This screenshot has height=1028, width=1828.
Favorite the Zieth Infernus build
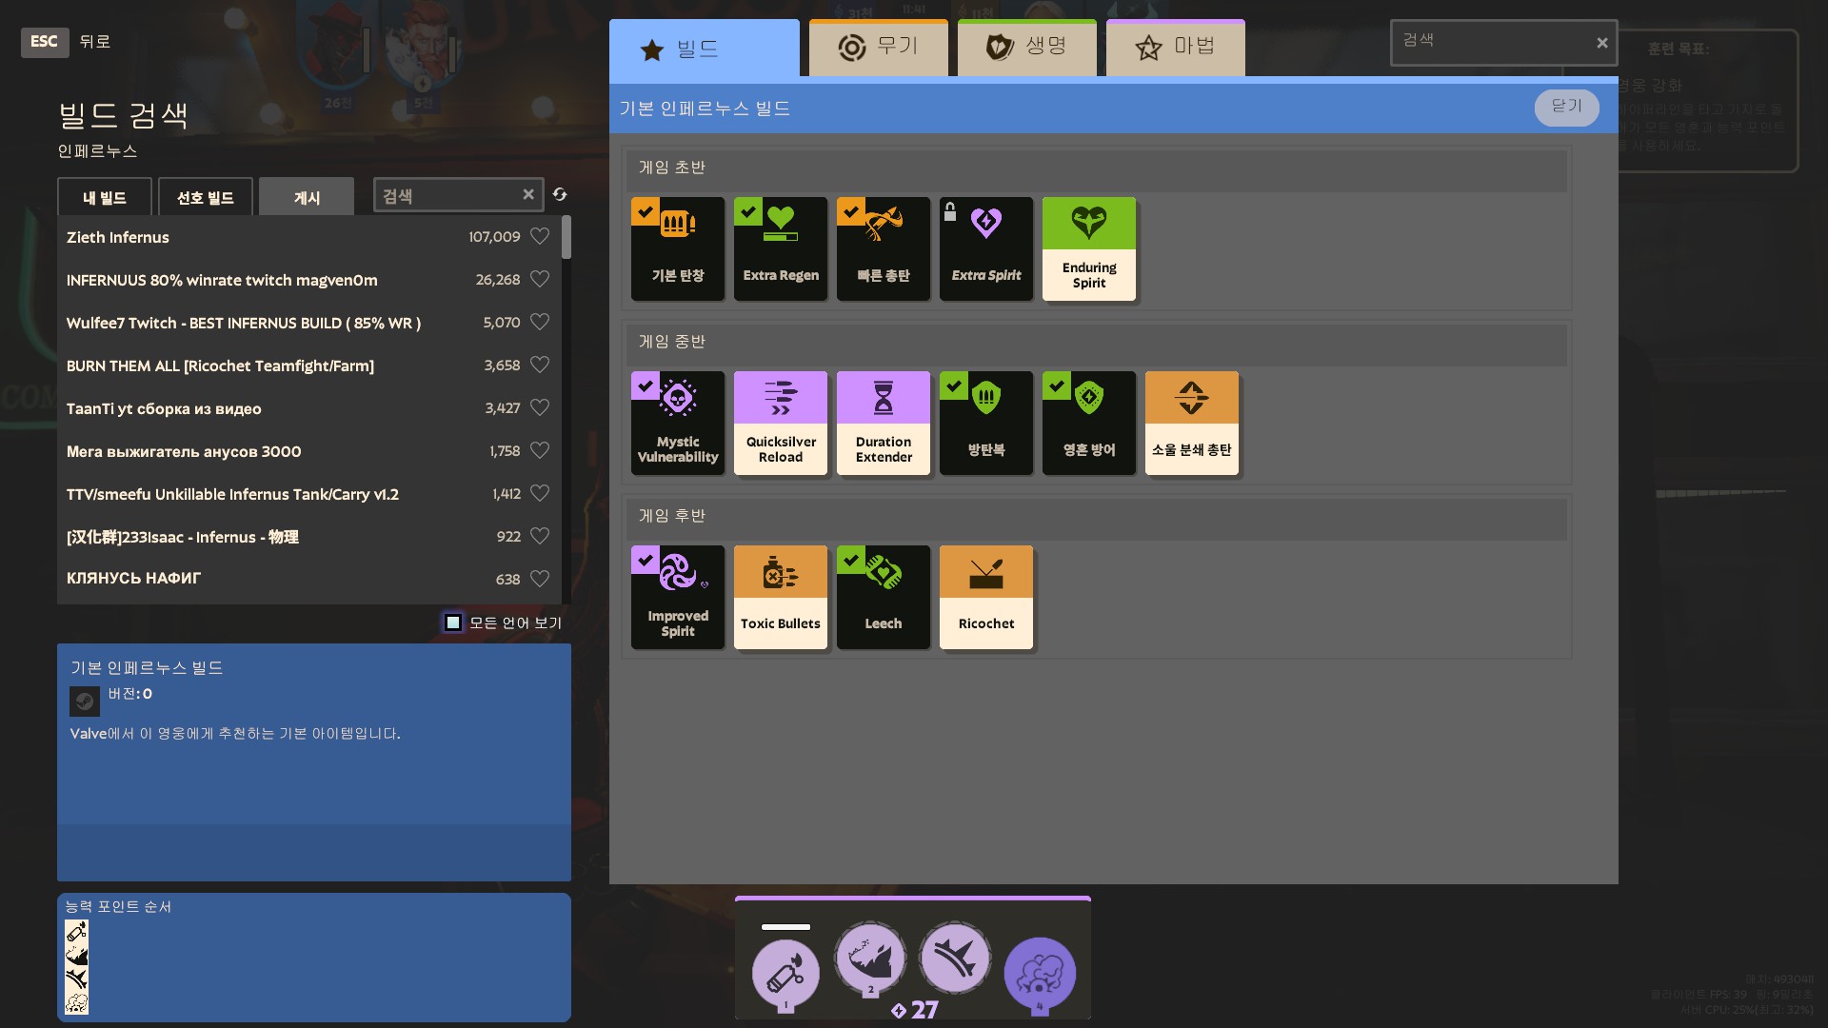[540, 236]
